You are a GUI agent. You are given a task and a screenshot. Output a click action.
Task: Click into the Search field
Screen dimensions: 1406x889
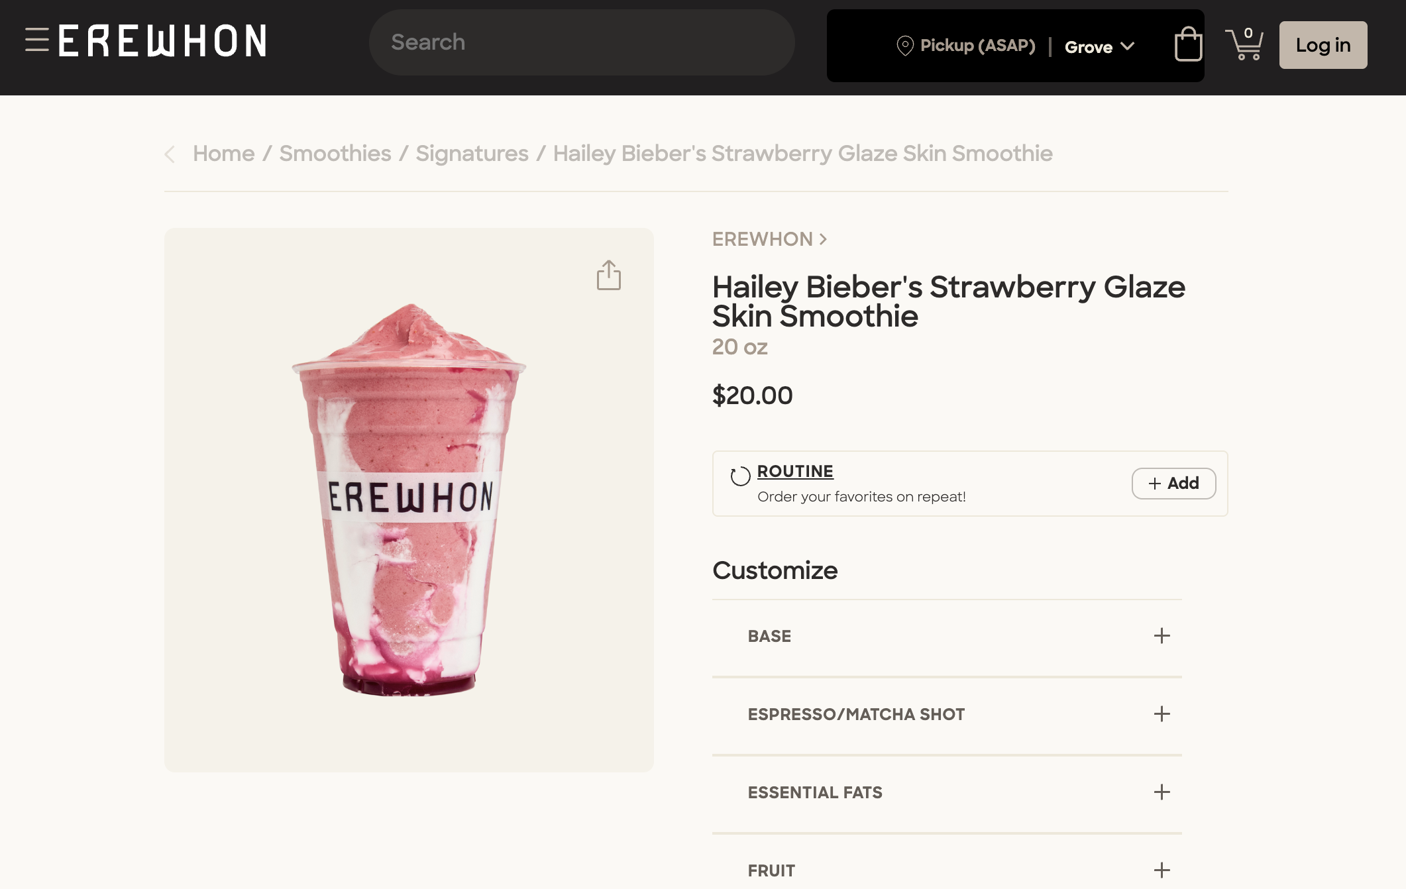tap(581, 42)
